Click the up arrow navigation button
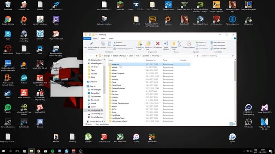The height and width of the screenshot is (154, 275). click(x=96, y=56)
